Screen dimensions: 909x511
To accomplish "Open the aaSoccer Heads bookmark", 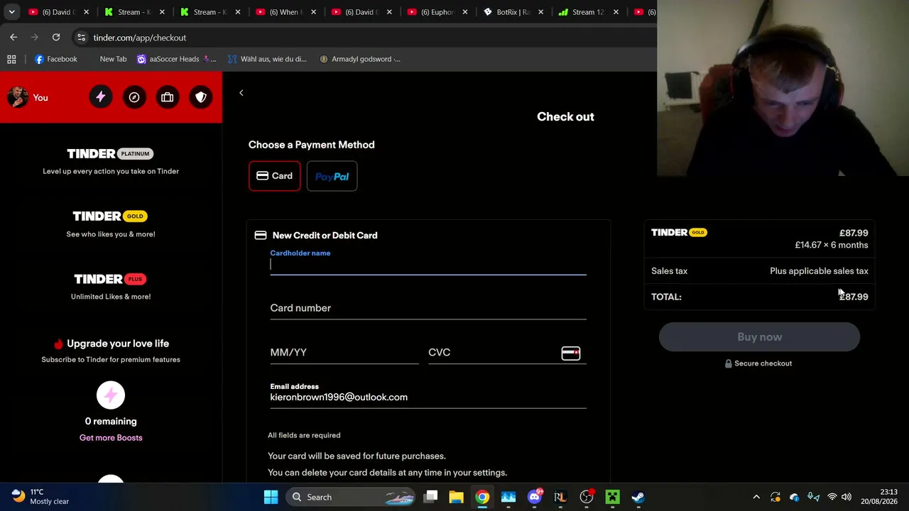I will click(x=175, y=59).
